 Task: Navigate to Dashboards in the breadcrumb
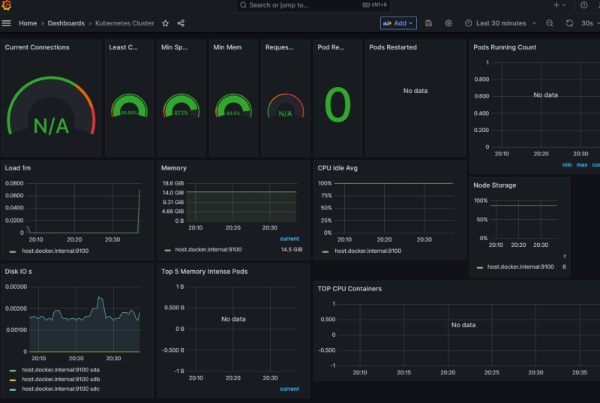(66, 23)
